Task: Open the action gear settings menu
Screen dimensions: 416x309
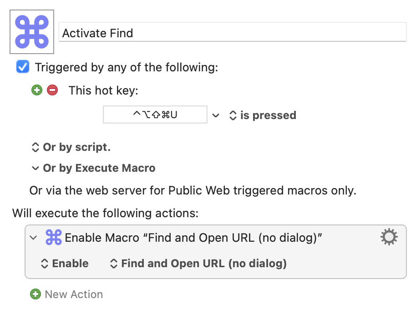Action: coord(389,237)
